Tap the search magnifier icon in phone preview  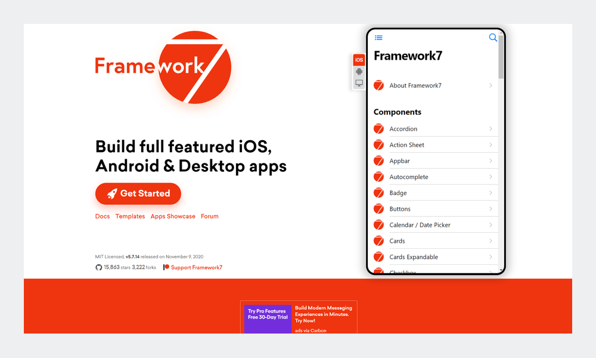tap(493, 37)
